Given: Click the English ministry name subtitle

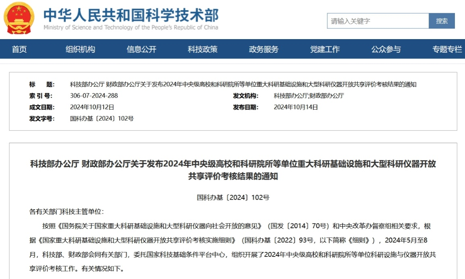Looking at the screenshot, I should click(131, 27).
